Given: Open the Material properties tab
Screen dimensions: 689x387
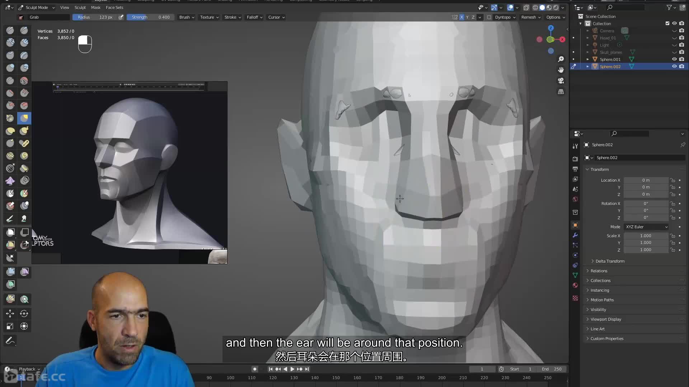Looking at the screenshot, I should [x=575, y=285].
